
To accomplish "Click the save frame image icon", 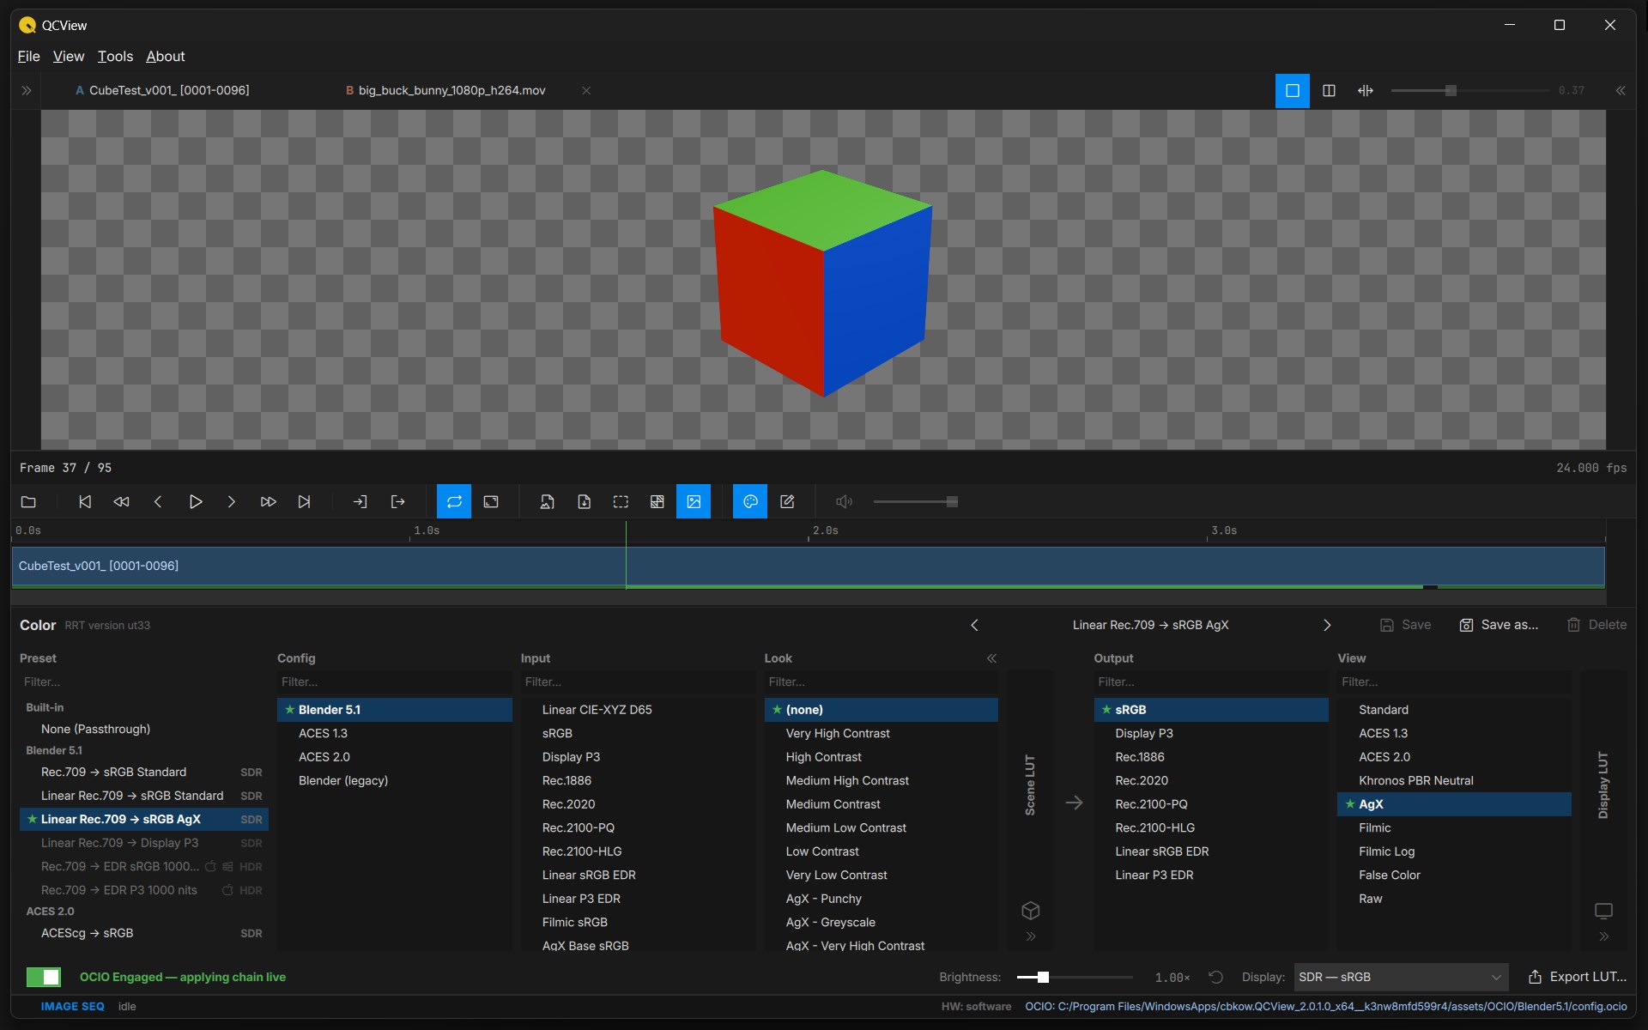I will (547, 502).
